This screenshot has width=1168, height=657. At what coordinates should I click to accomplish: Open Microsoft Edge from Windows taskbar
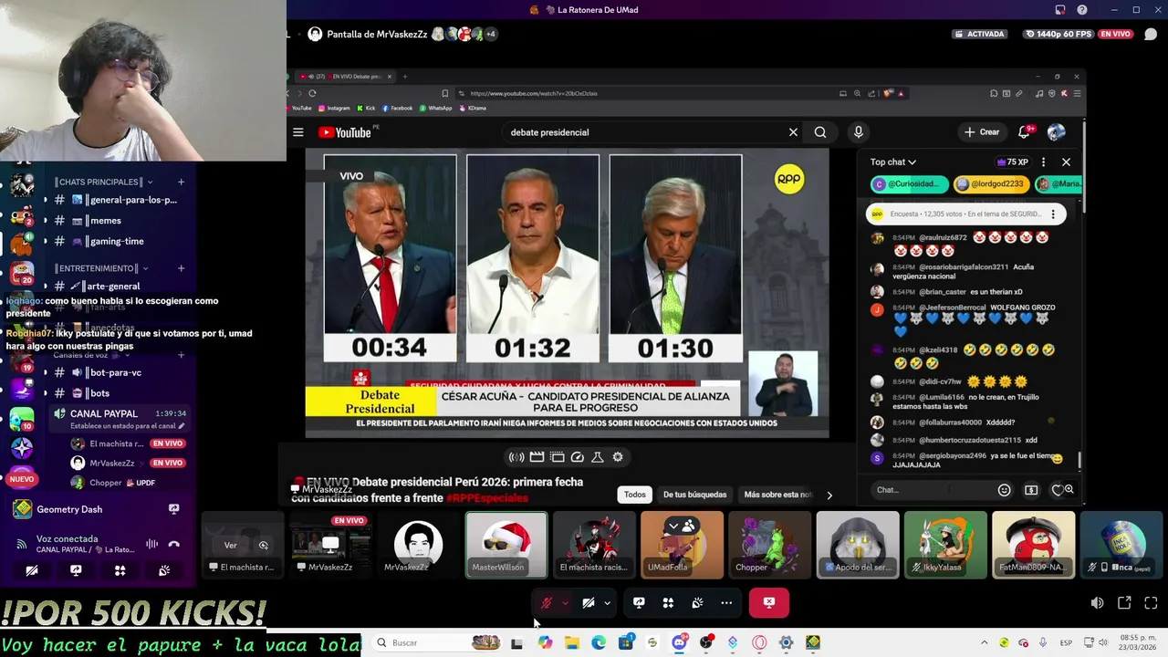click(599, 642)
